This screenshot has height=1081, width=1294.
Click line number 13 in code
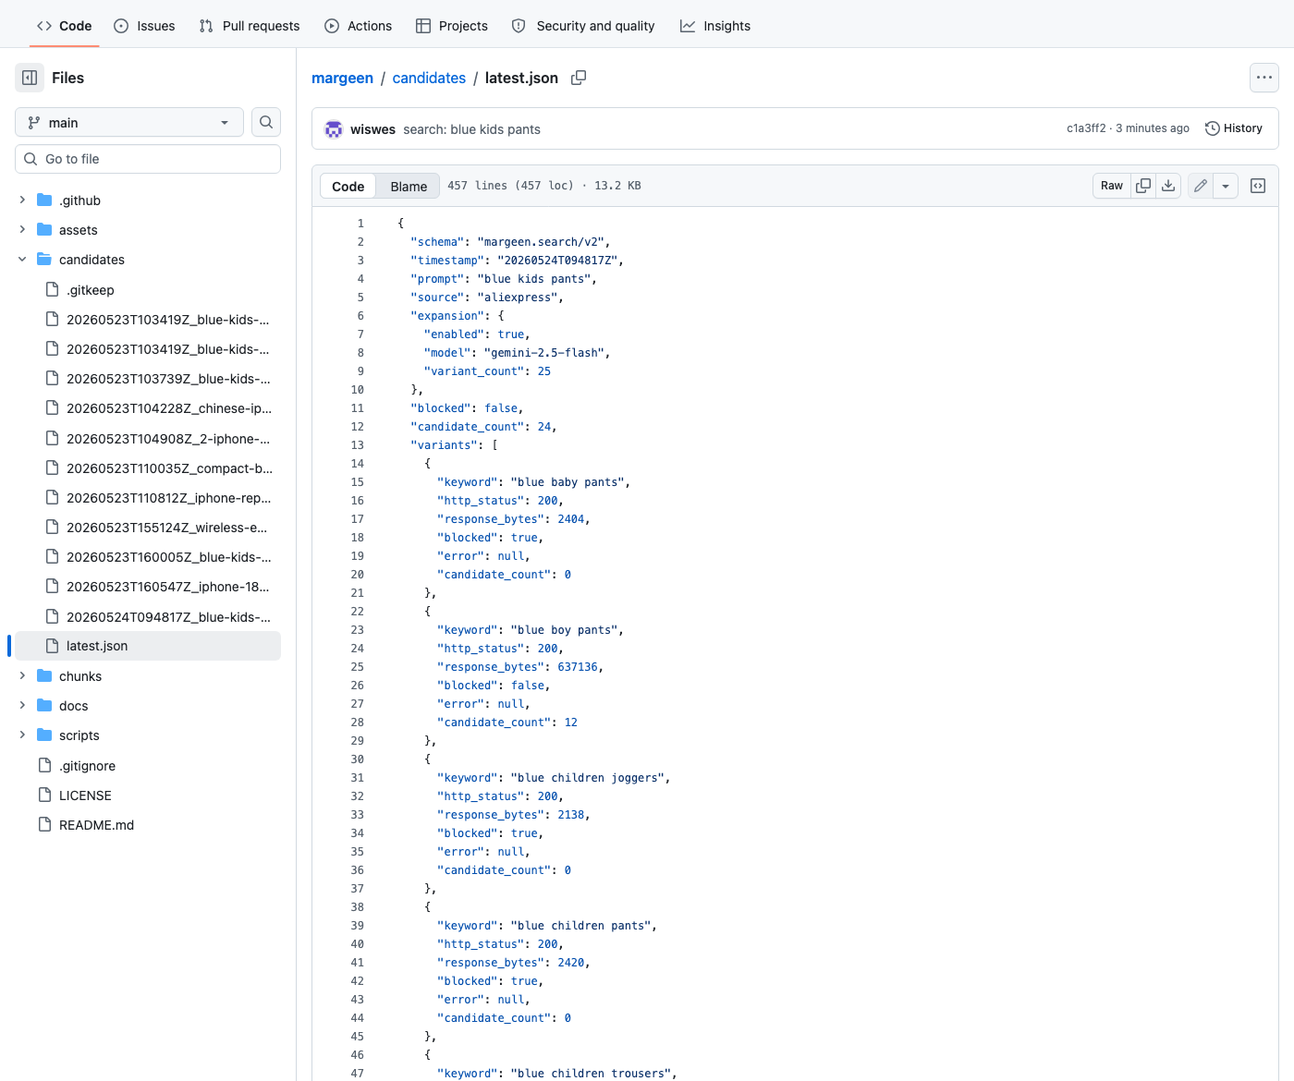point(357,445)
